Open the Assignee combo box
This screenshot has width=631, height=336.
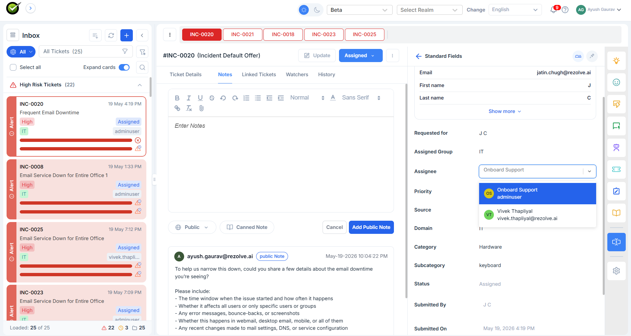coord(537,171)
